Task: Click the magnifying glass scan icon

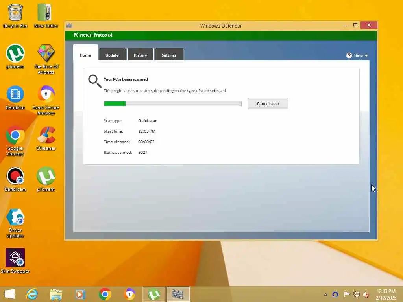Action: pos(95,81)
